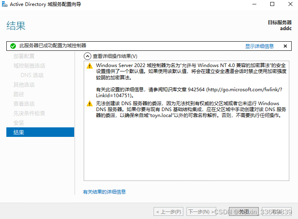298x219 pixels.
Task: Dismiss the success notification with the X
Action: pyautogui.click(x=285, y=46)
